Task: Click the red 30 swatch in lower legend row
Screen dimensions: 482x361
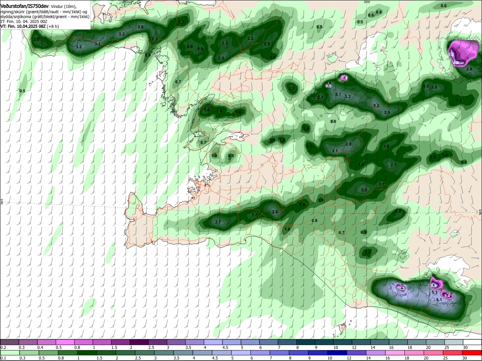Action: coord(471,352)
